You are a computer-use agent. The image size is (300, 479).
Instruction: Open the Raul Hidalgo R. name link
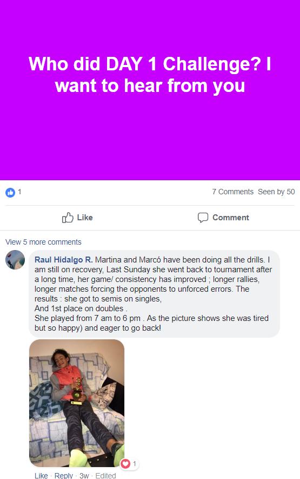(63, 260)
